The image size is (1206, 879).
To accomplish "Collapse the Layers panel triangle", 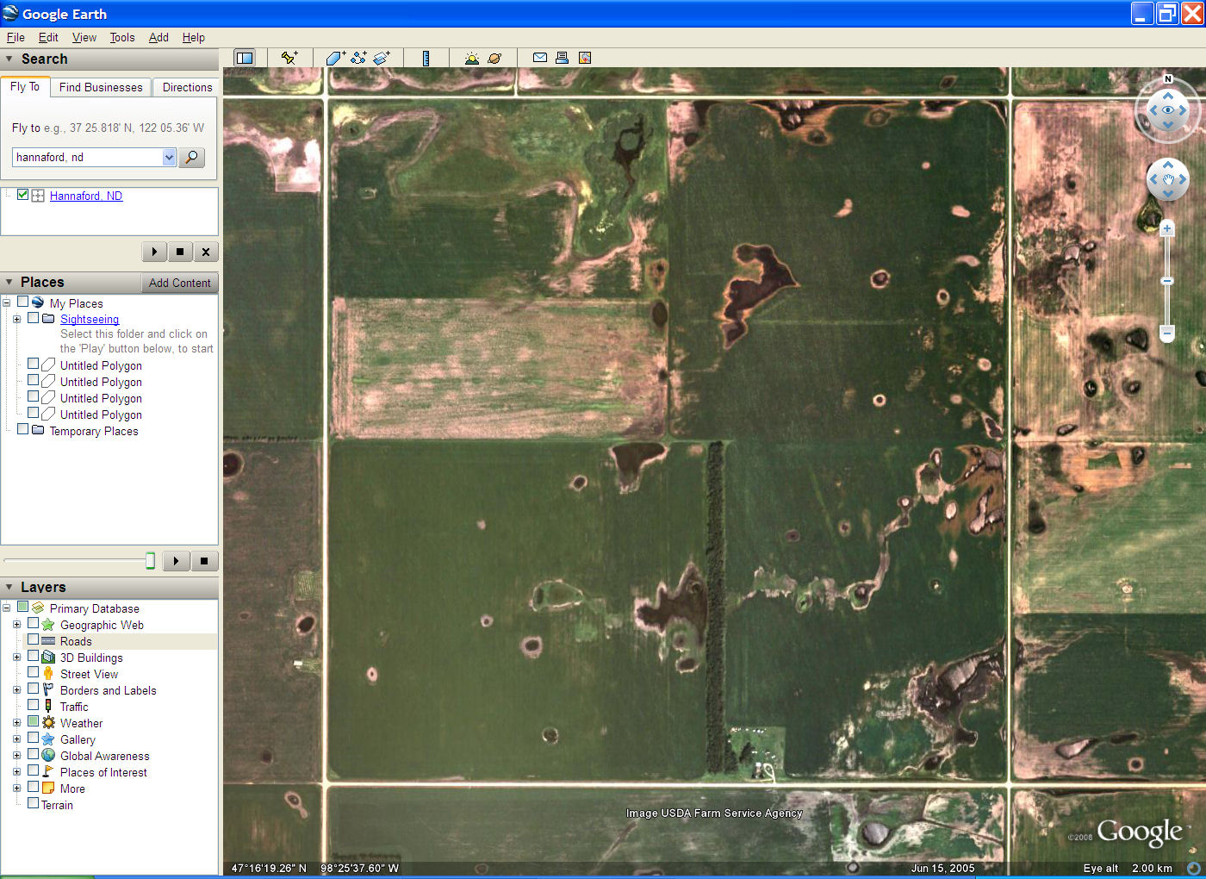I will [9, 587].
